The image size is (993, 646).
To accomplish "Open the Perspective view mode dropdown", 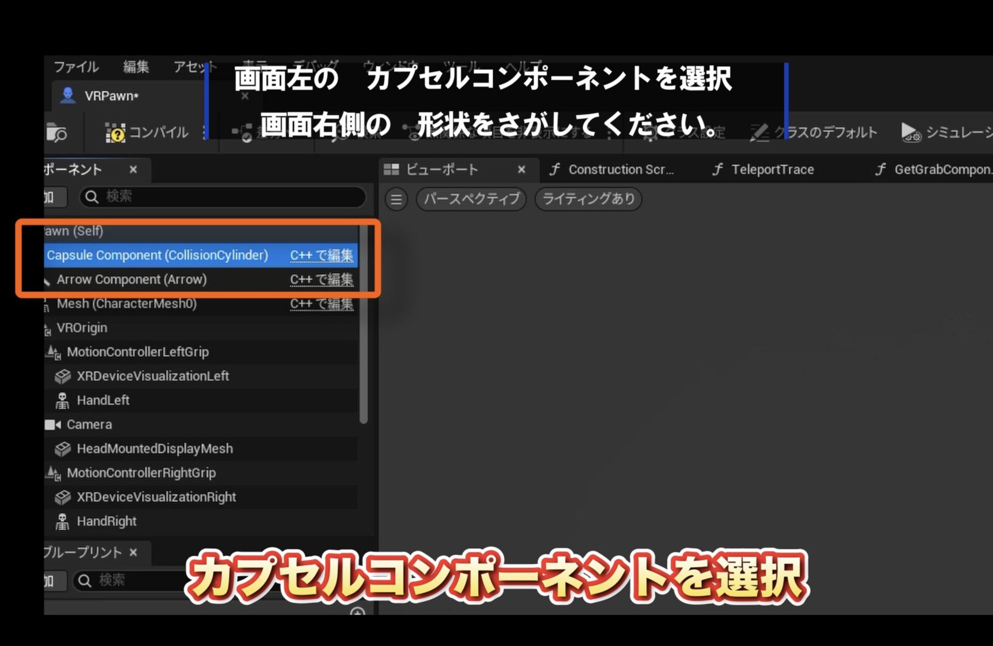I will (x=471, y=199).
